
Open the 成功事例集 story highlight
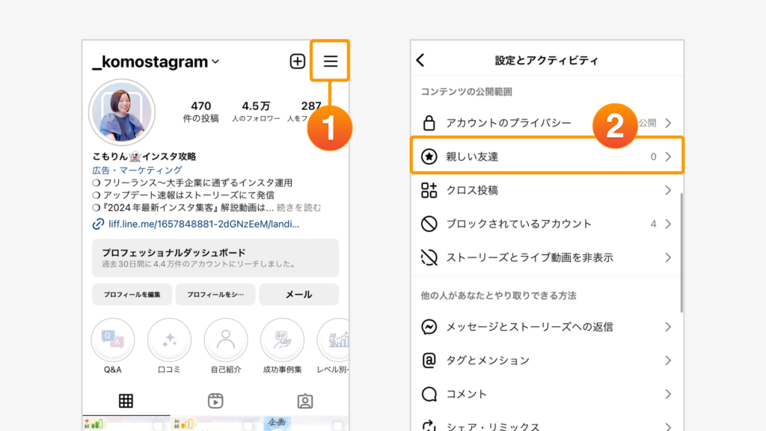[x=282, y=340]
